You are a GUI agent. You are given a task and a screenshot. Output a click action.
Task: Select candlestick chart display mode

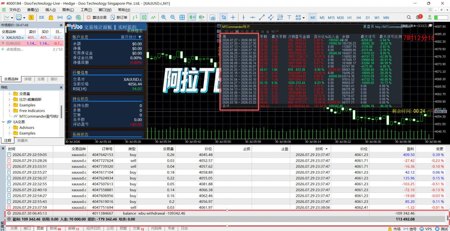click(x=144, y=17)
